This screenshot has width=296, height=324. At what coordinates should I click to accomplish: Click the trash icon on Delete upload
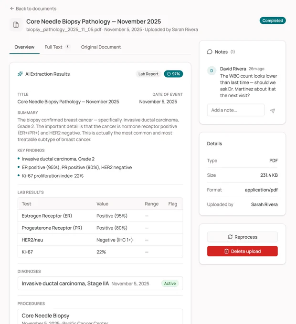226,251
